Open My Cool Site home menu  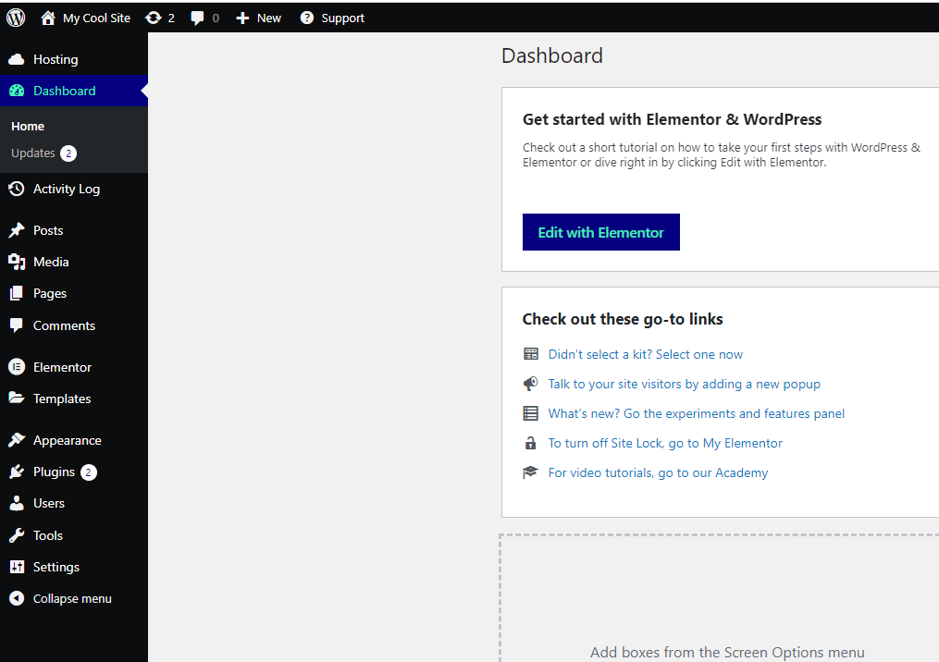[86, 18]
